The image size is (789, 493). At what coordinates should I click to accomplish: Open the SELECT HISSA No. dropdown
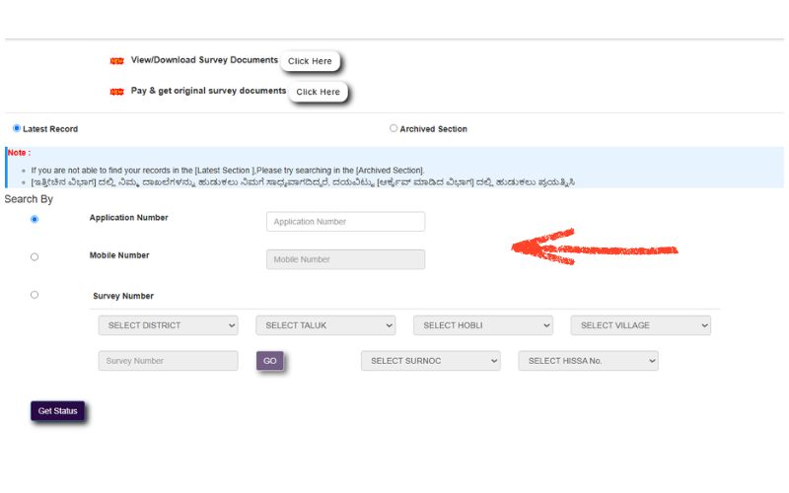coord(588,361)
